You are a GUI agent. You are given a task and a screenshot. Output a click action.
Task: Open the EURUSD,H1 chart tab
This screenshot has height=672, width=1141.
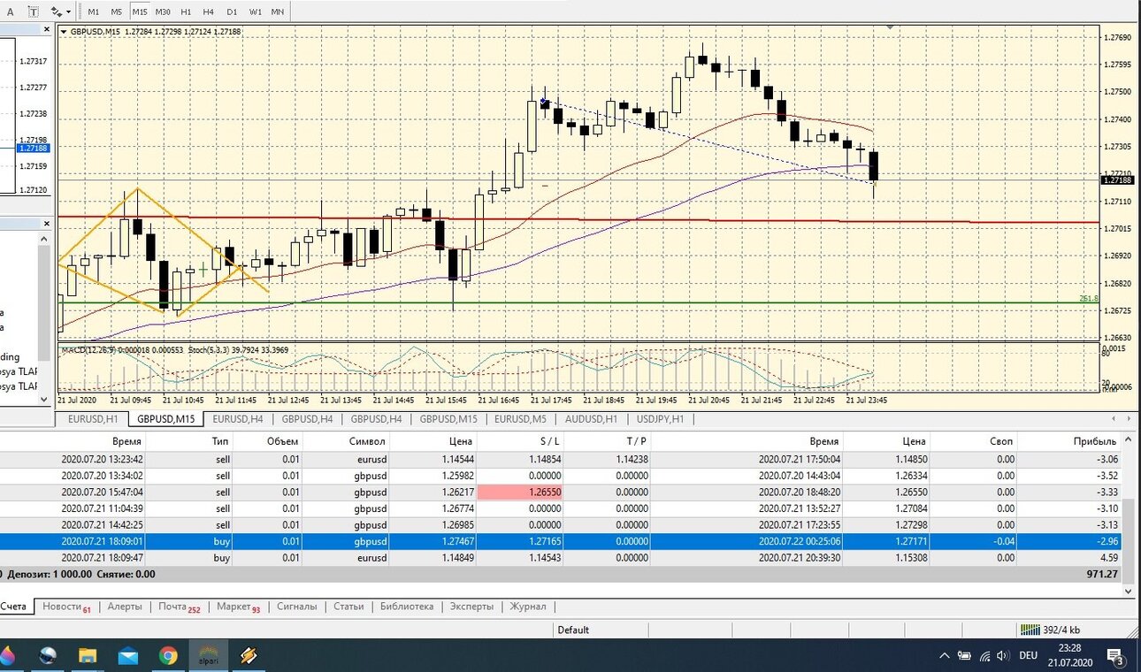94,419
